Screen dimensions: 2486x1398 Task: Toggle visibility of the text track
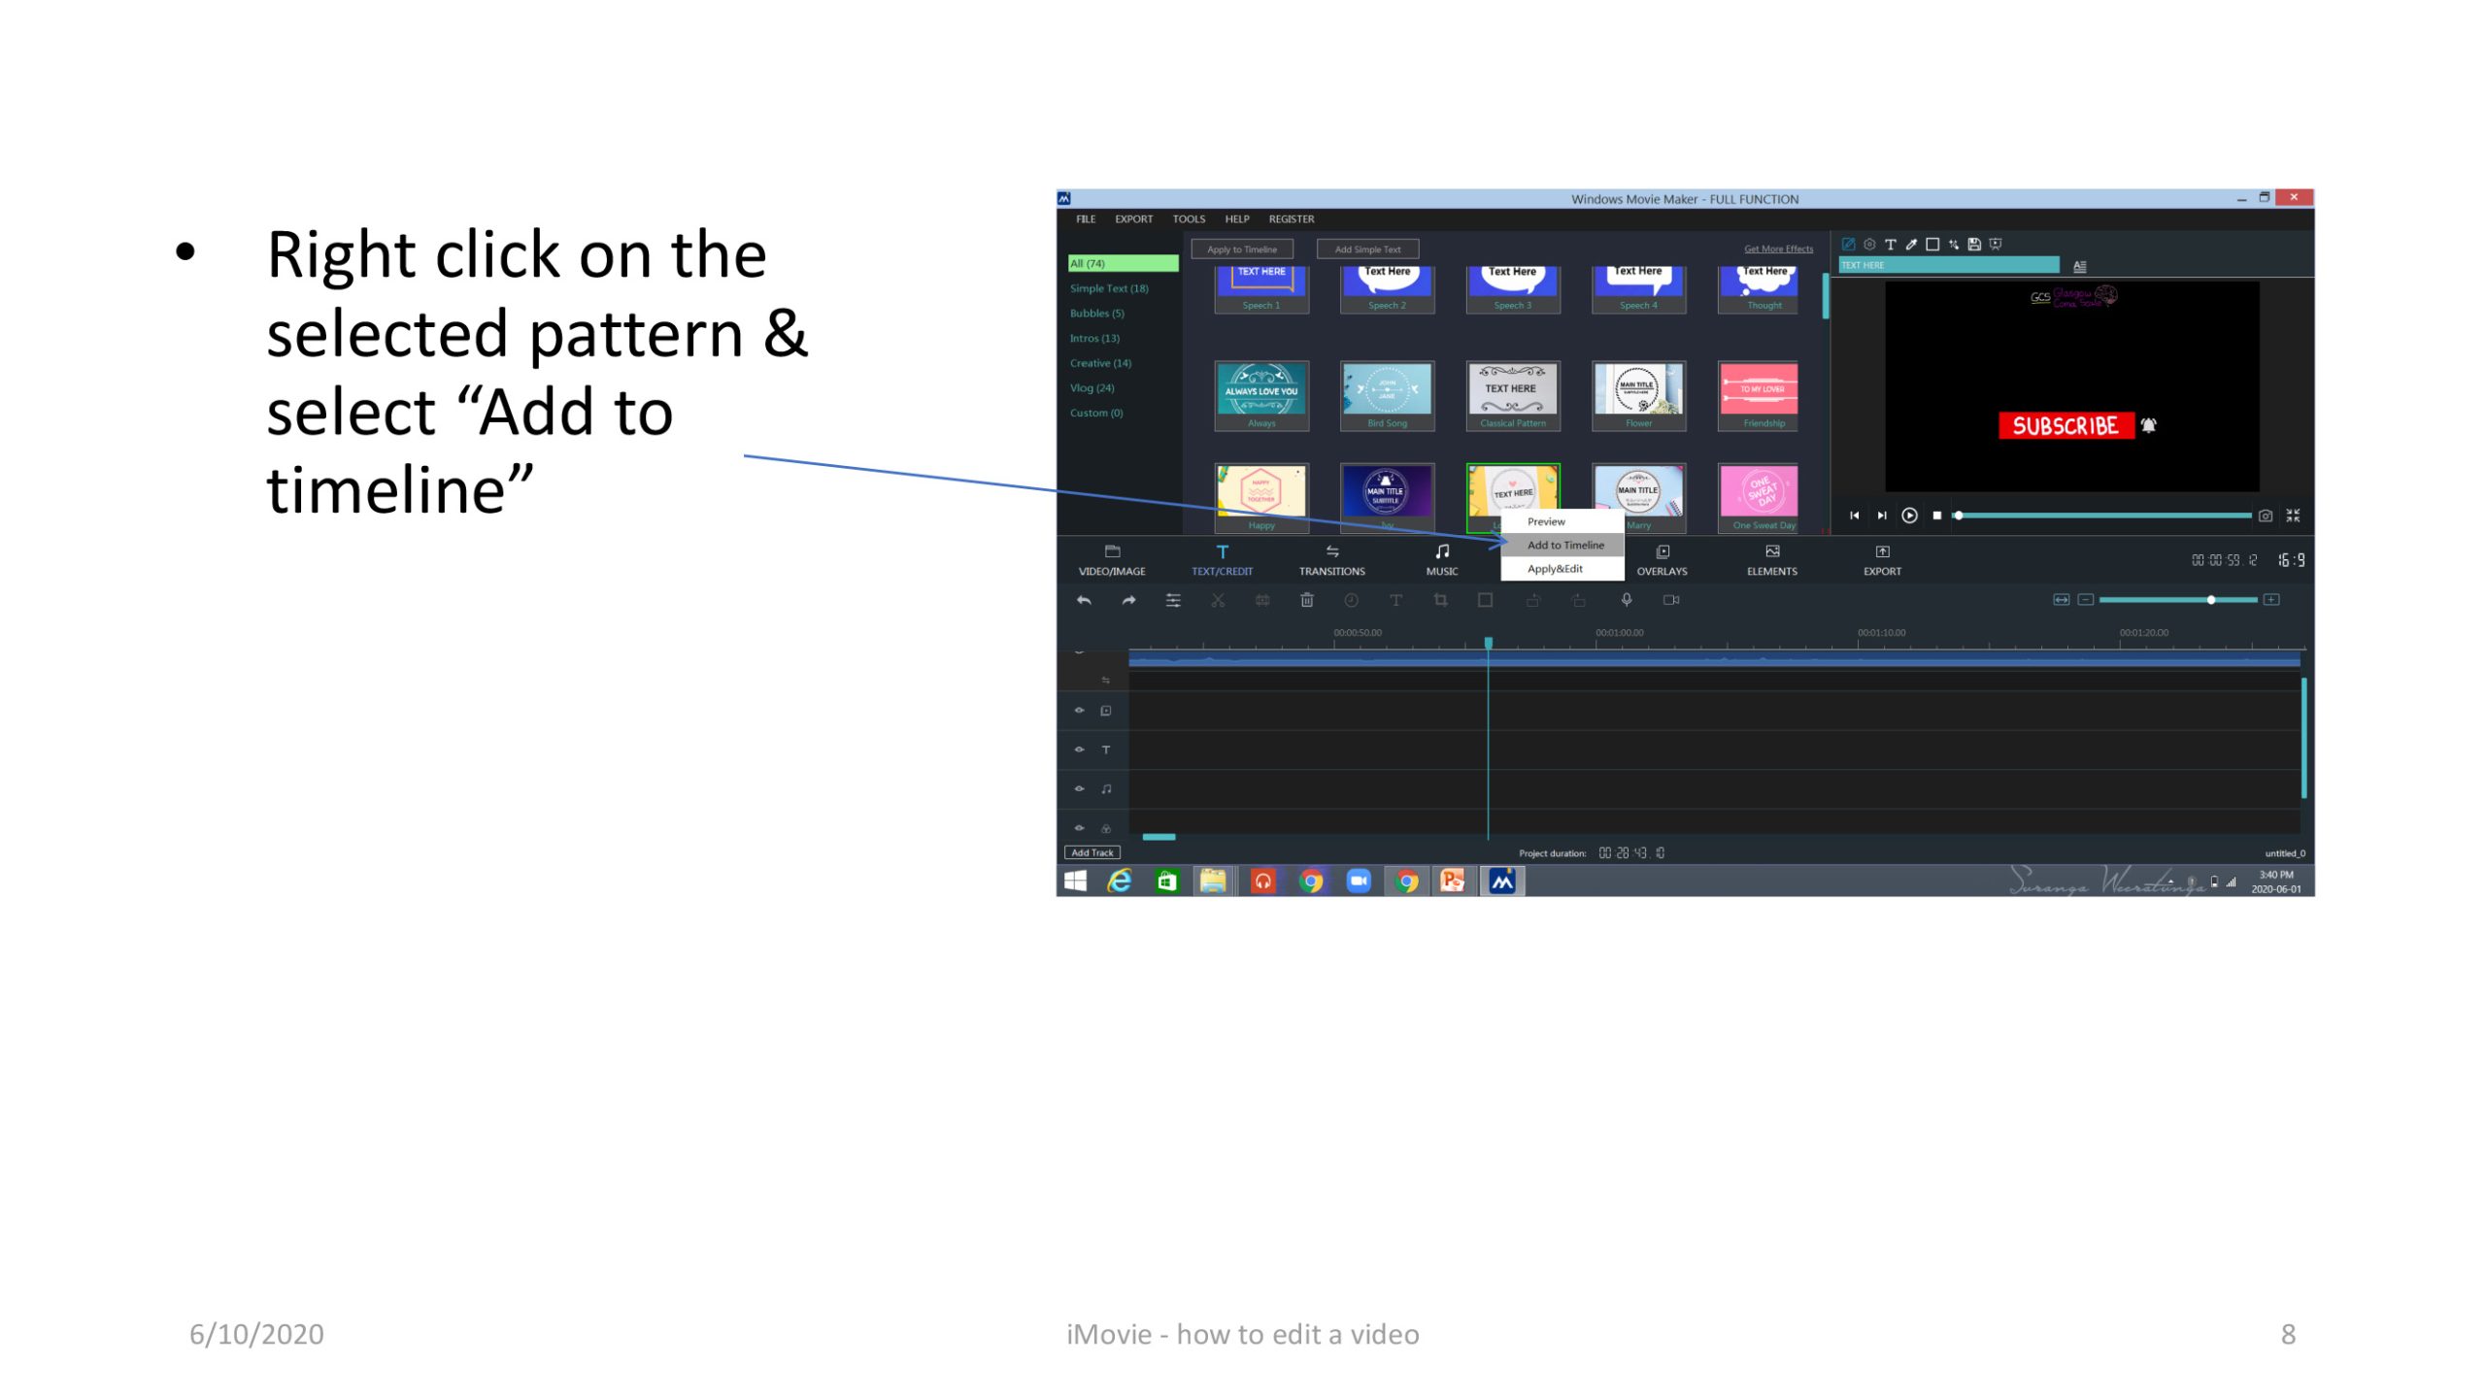click(1079, 749)
